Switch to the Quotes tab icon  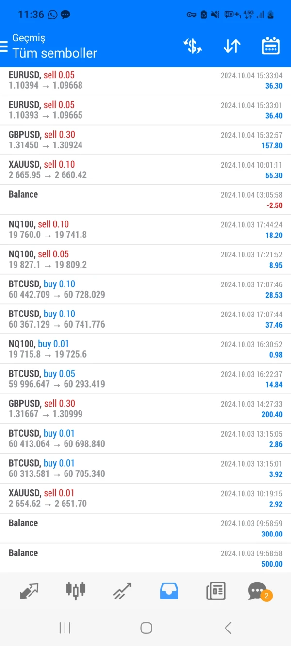click(29, 590)
